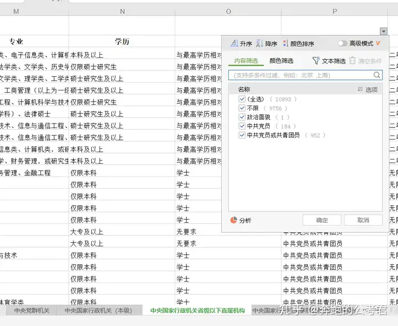Viewport: 398px width, 326px height.
Task: Switch to 颜色筛选 tab
Action: point(281,61)
